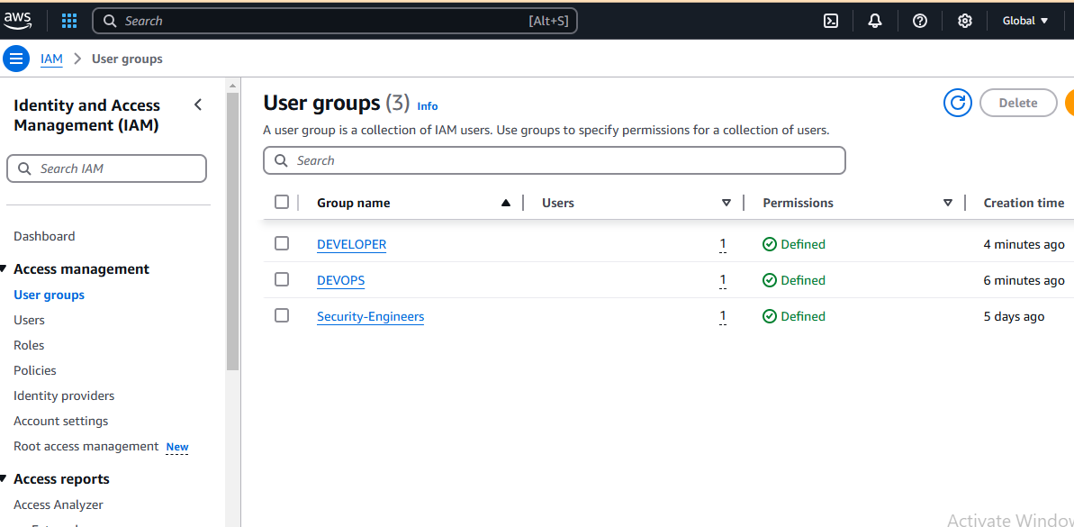
Task: Click the '5 days ago' creation time
Action: tap(1014, 316)
